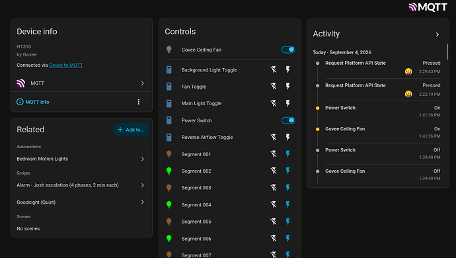Follow the Govee to MQTT link
The image size is (456, 258).
tap(65, 65)
